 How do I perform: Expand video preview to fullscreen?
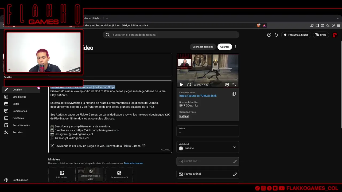(234, 85)
